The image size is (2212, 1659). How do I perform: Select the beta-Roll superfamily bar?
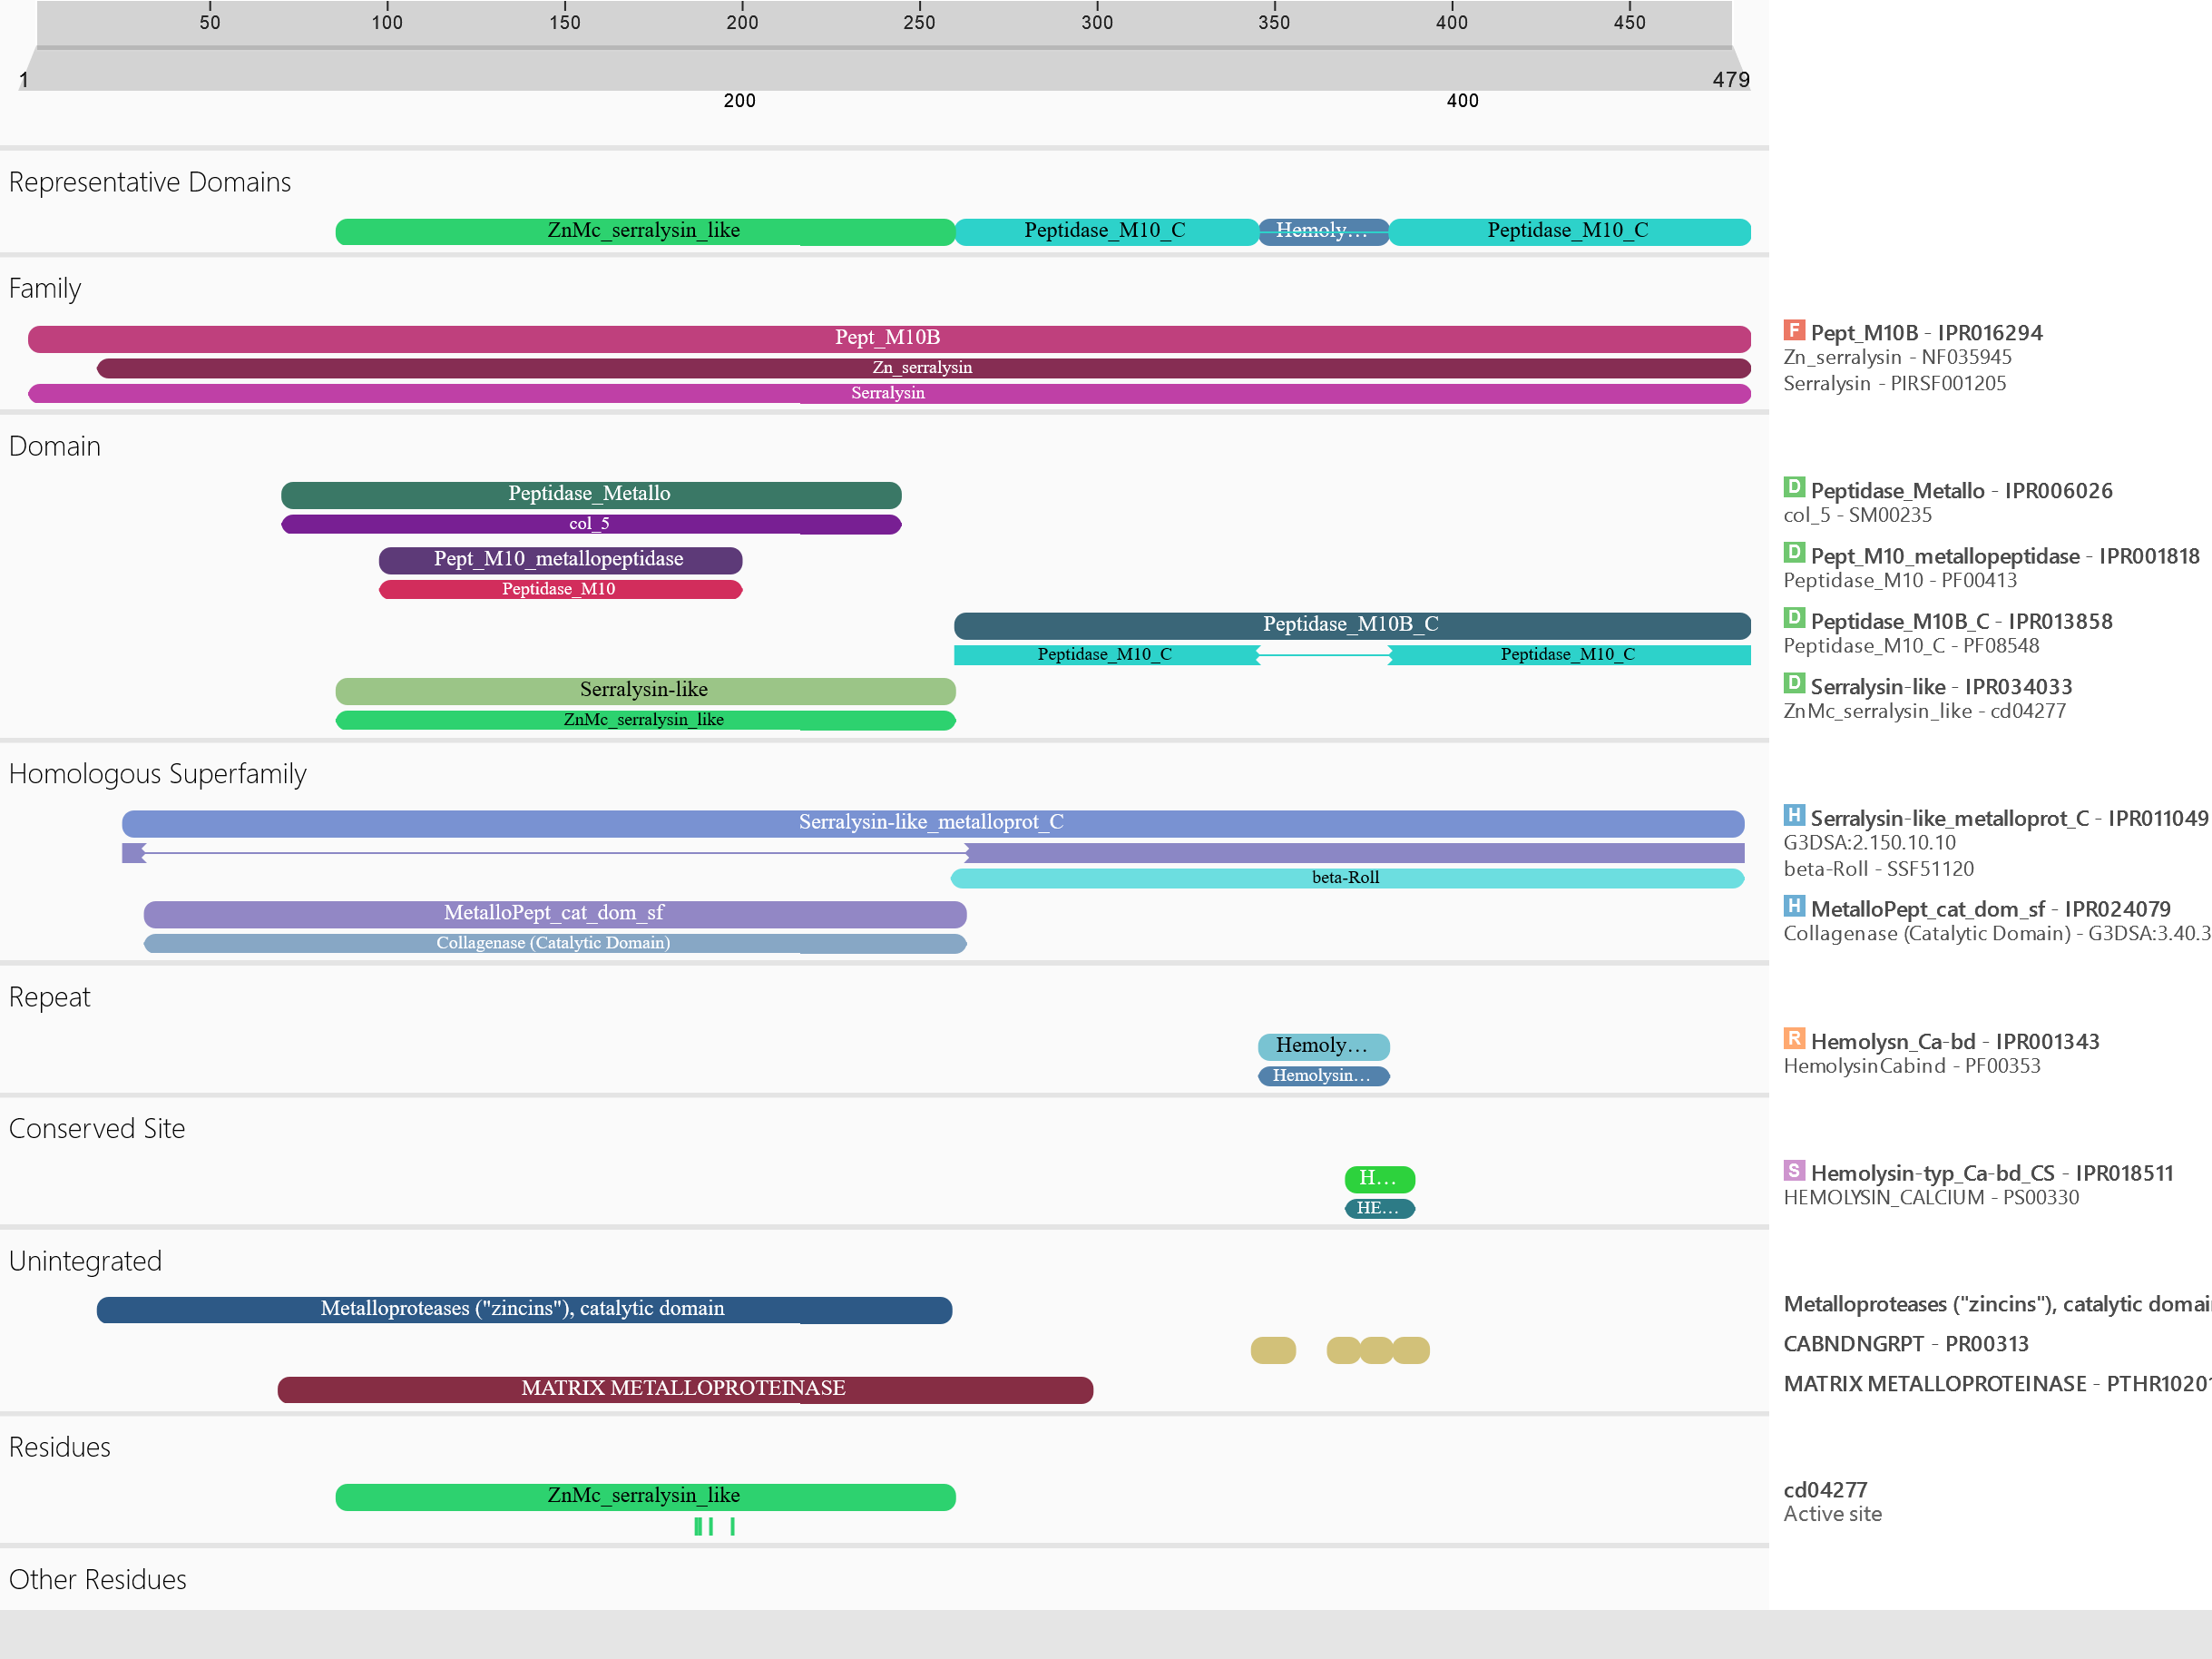pyautogui.click(x=1347, y=878)
